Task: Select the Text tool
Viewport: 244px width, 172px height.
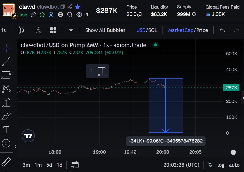Action: [6, 129]
